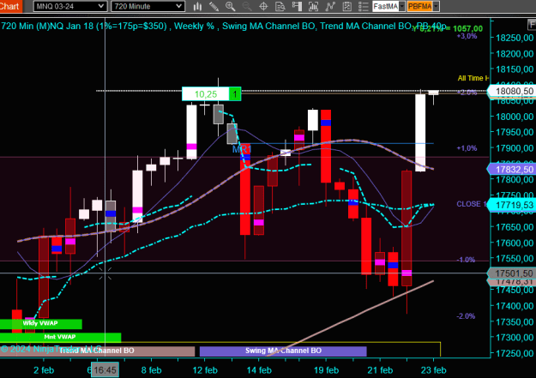
Task: Click the 18250,00 price axis label
Action: 515,38
